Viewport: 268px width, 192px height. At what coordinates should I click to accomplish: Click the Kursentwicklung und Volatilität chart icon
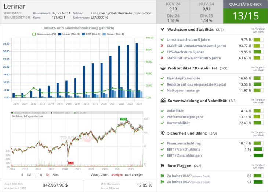tap(163, 101)
